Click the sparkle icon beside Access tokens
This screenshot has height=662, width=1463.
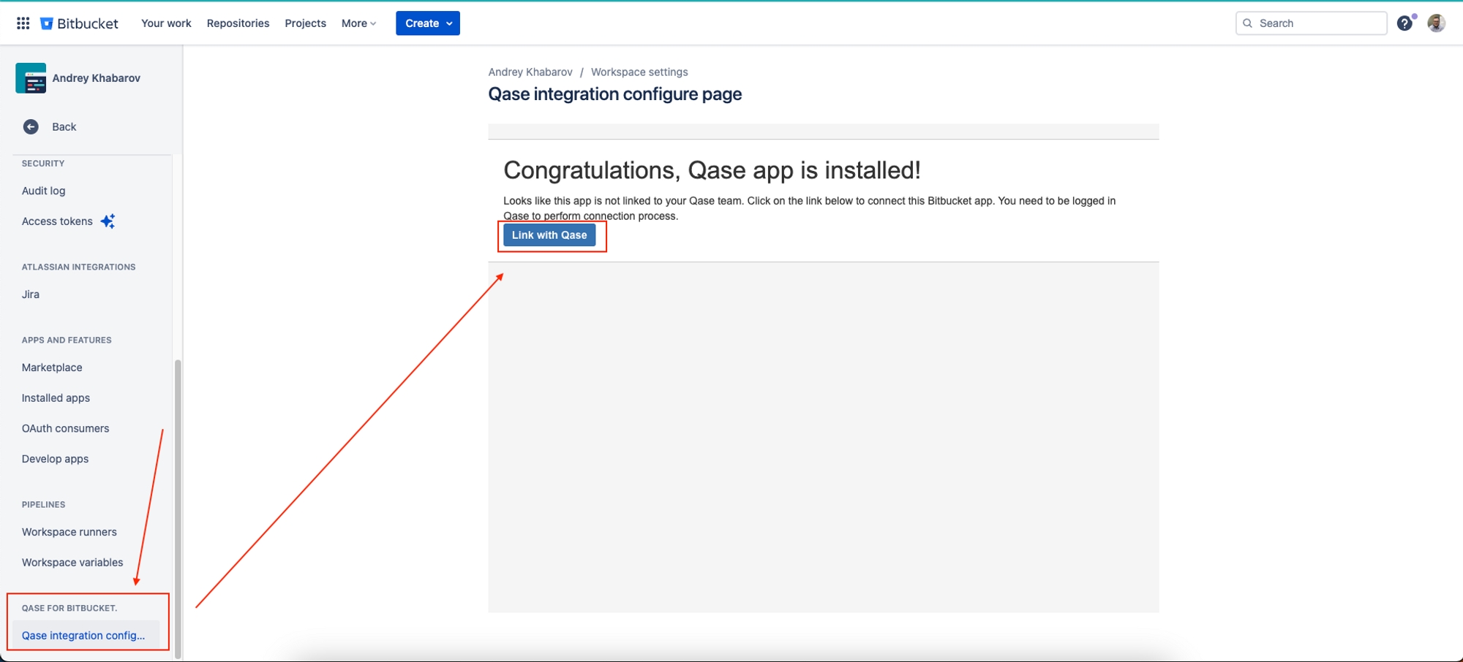coord(108,221)
